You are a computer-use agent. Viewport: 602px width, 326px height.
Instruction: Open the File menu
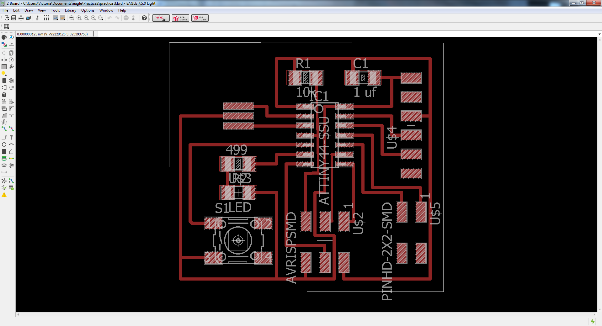point(5,10)
